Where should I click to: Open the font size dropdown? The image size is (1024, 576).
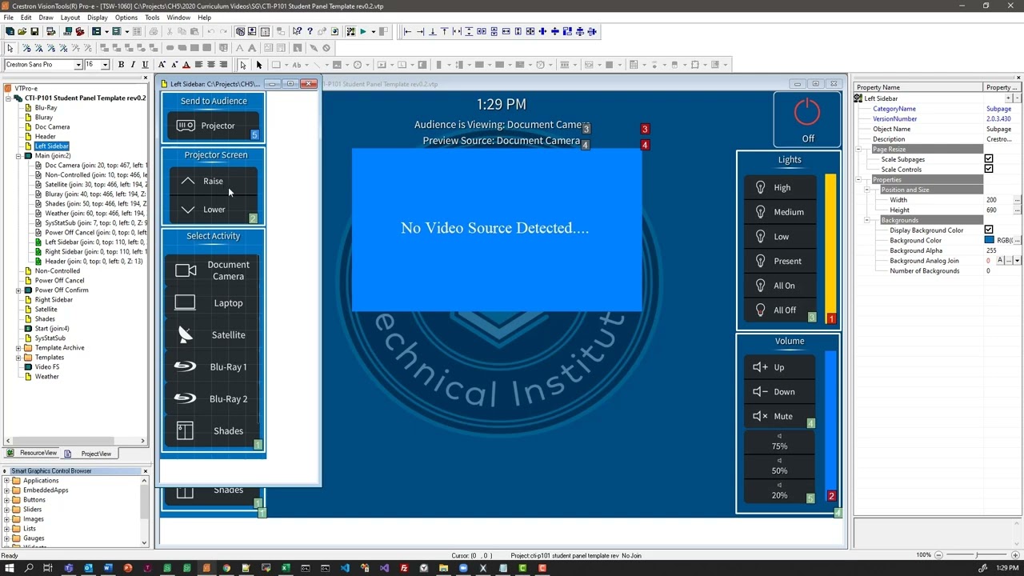click(x=105, y=65)
